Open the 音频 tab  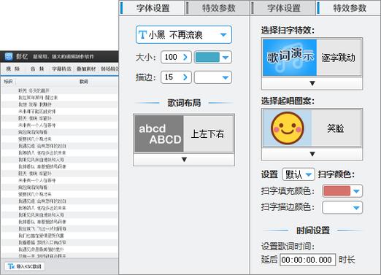point(37,69)
